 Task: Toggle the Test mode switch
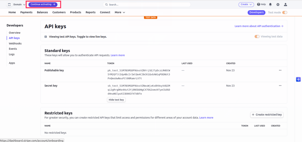285,12
